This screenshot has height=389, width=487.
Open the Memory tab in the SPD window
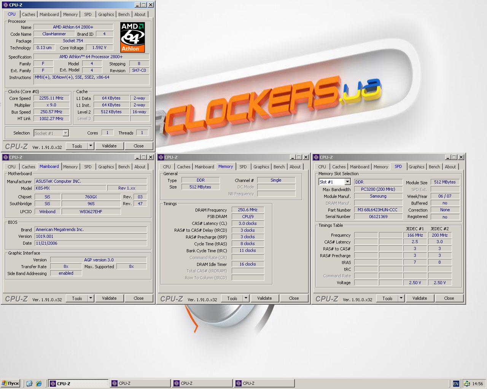(381, 167)
